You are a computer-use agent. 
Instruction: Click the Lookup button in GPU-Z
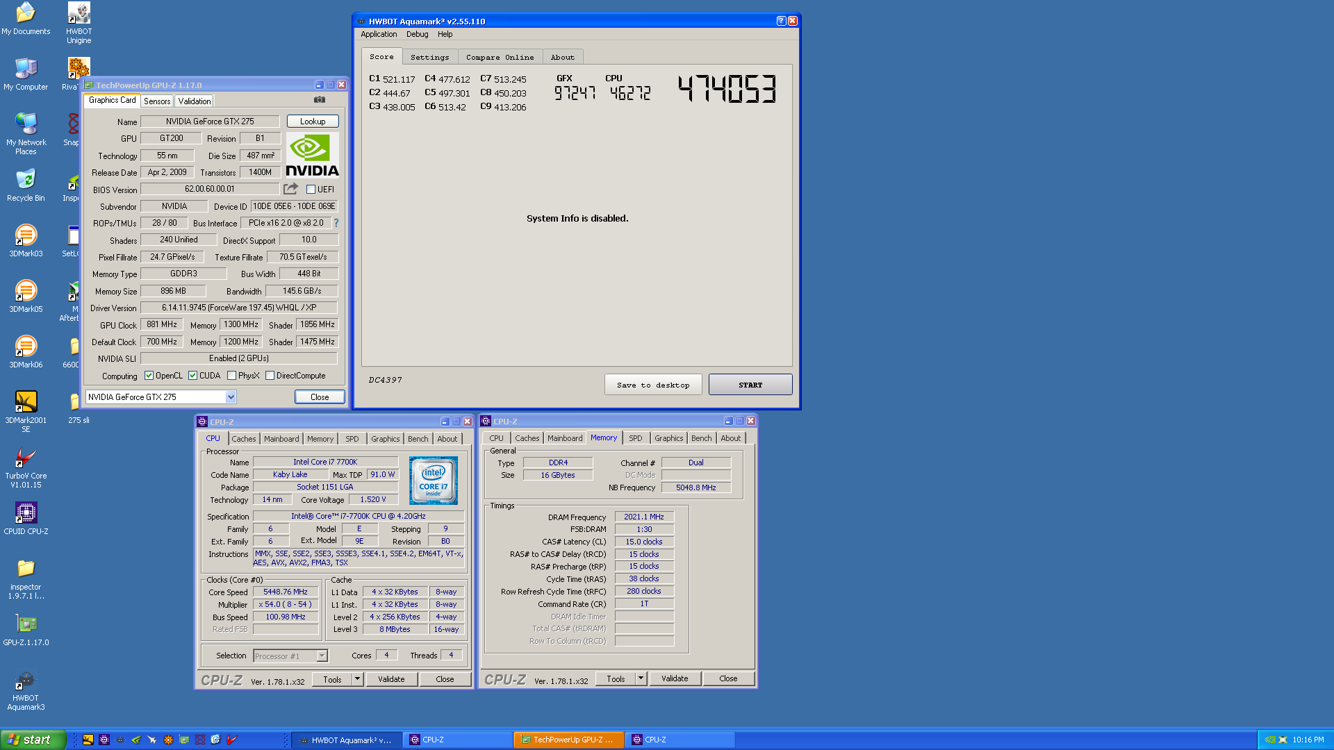coord(313,122)
